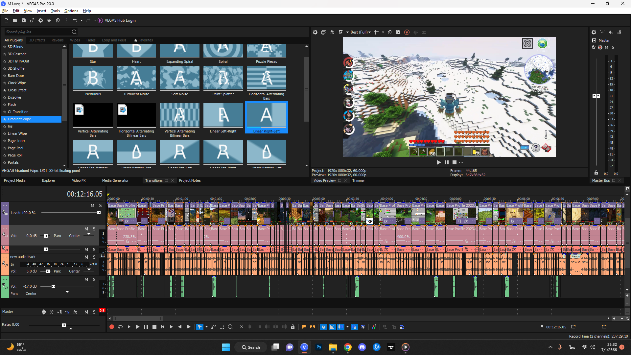Select the normal edit tool arrow
The width and height of the screenshot is (631, 355).
(x=199, y=327)
